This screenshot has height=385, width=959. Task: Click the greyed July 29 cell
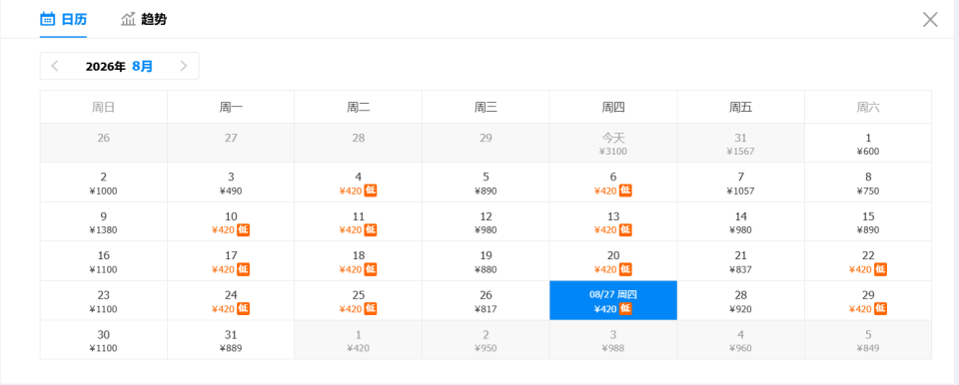[x=485, y=143]
